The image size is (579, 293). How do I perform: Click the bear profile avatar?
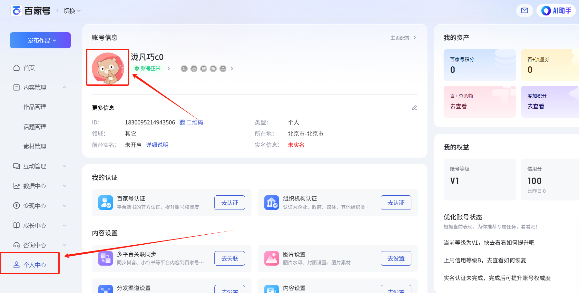point(108,68)
